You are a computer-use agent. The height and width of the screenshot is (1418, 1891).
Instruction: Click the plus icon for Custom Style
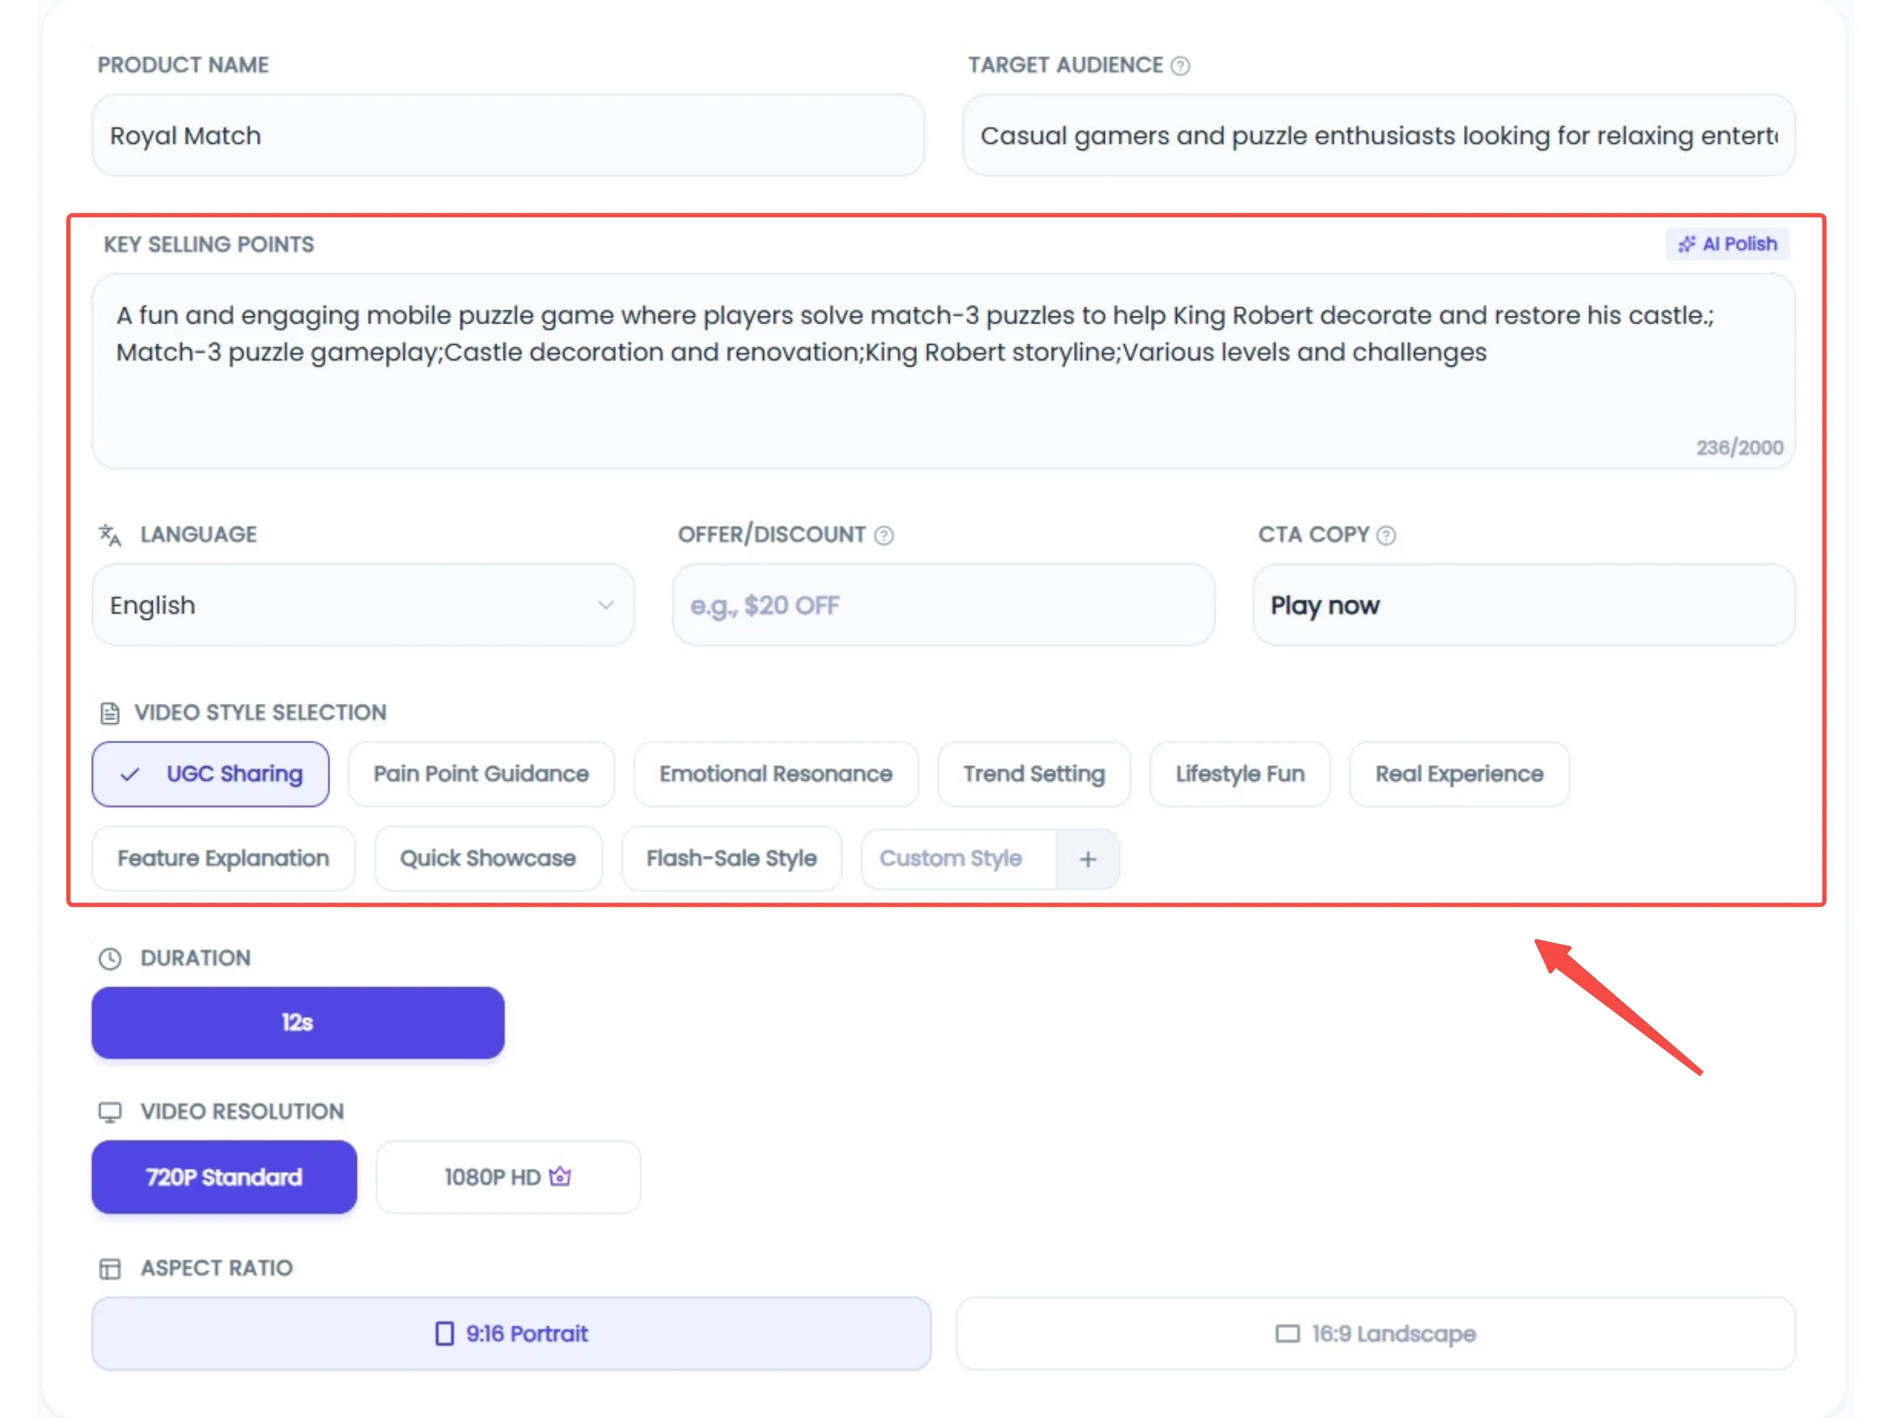tap(1087, 859)
